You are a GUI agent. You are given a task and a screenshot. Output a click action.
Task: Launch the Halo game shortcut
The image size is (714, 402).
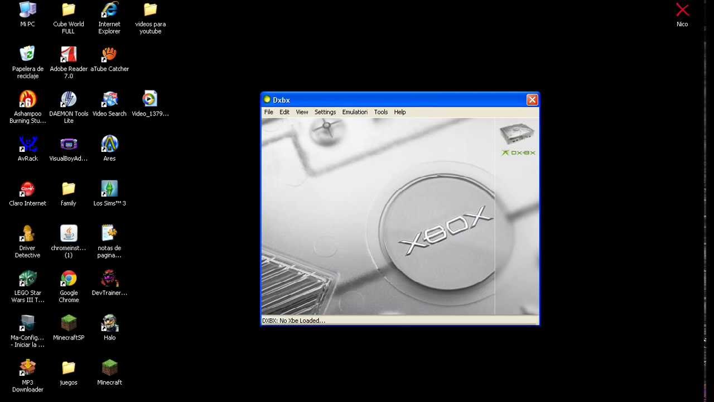(109, 328)
